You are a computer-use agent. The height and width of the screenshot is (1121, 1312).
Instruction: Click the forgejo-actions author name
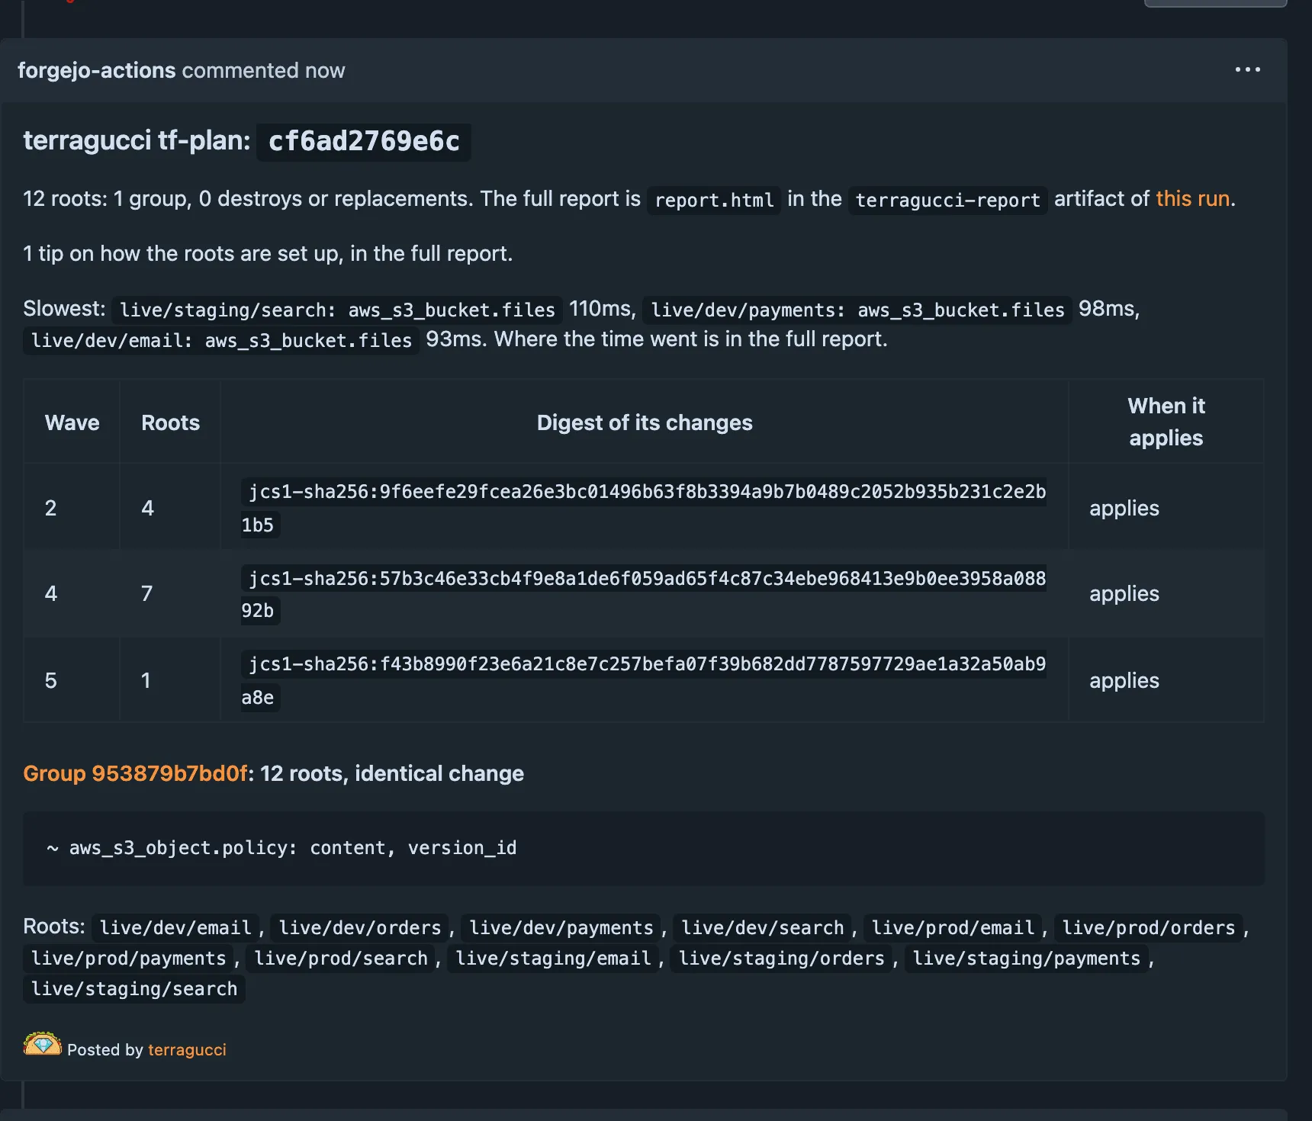coord(97,71)
